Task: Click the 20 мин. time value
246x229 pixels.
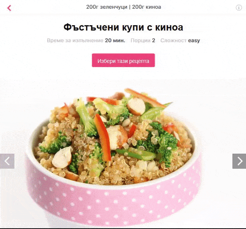Action: click(x=115, y=40)
